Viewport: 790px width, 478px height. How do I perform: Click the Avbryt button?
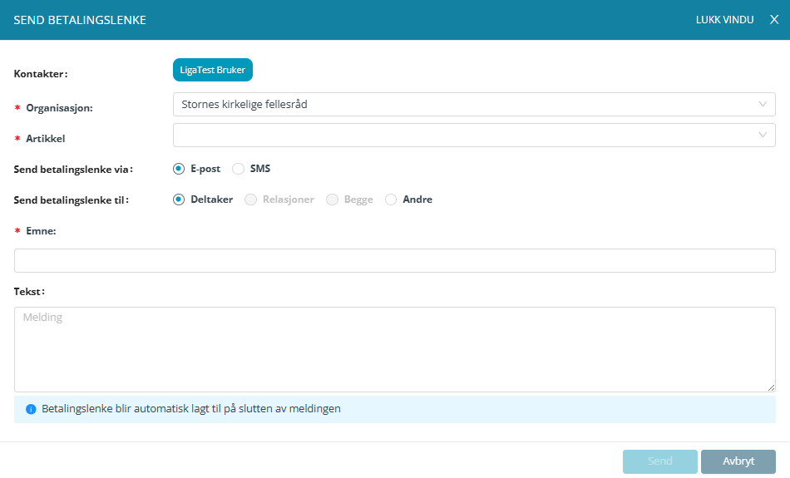738,461
